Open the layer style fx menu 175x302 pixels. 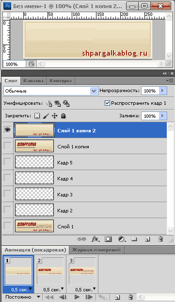pyautogui.click(x=95, y=239)
